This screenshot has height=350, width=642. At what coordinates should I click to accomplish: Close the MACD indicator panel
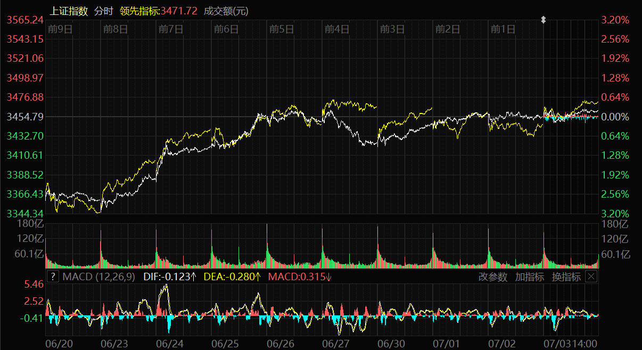591,276
